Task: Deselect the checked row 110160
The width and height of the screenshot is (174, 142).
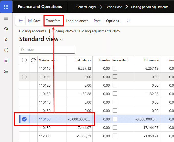Action: (24, 119)
